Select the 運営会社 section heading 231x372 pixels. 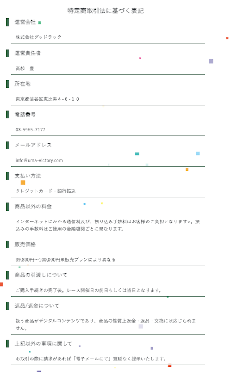pyautogui.click(x=25, y=22)
